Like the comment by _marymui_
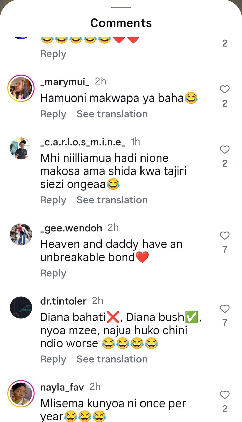This screenshot has height=422, width=242. 225,89
